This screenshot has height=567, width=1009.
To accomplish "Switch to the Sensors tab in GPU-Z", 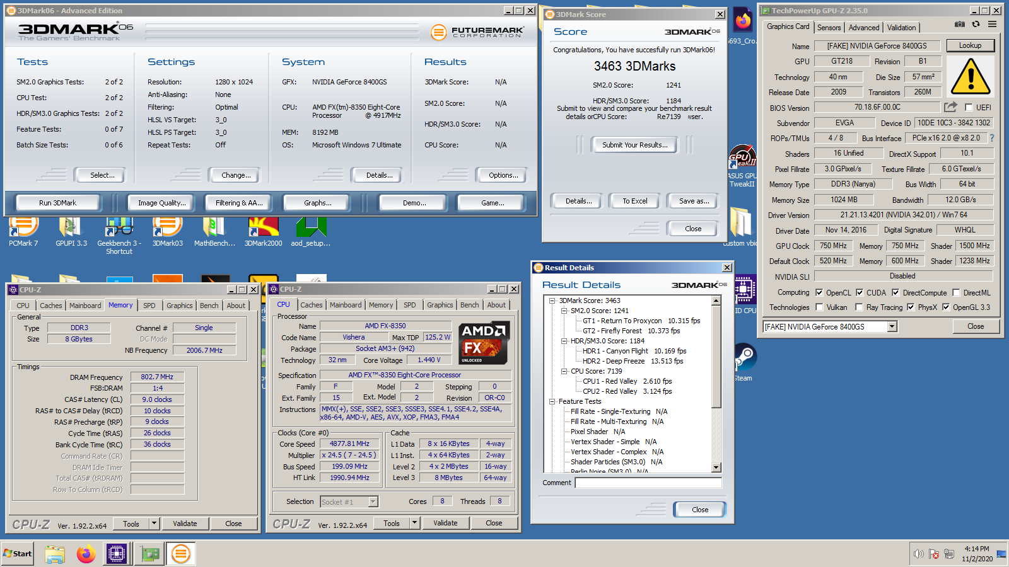I will pyautogui.click(x=829, y=28).
